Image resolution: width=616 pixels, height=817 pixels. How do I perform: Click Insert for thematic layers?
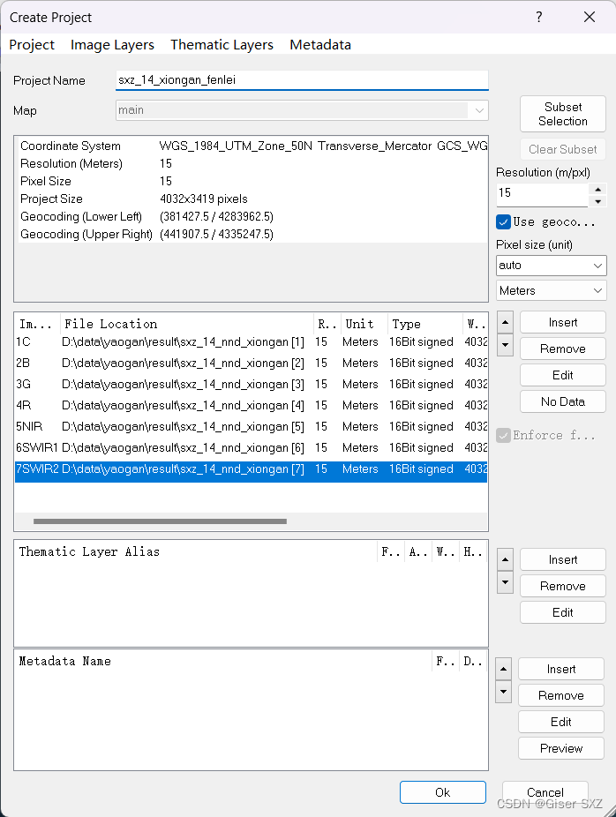tap(563, 559)
